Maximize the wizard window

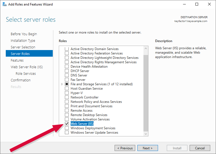pos(197,4)
